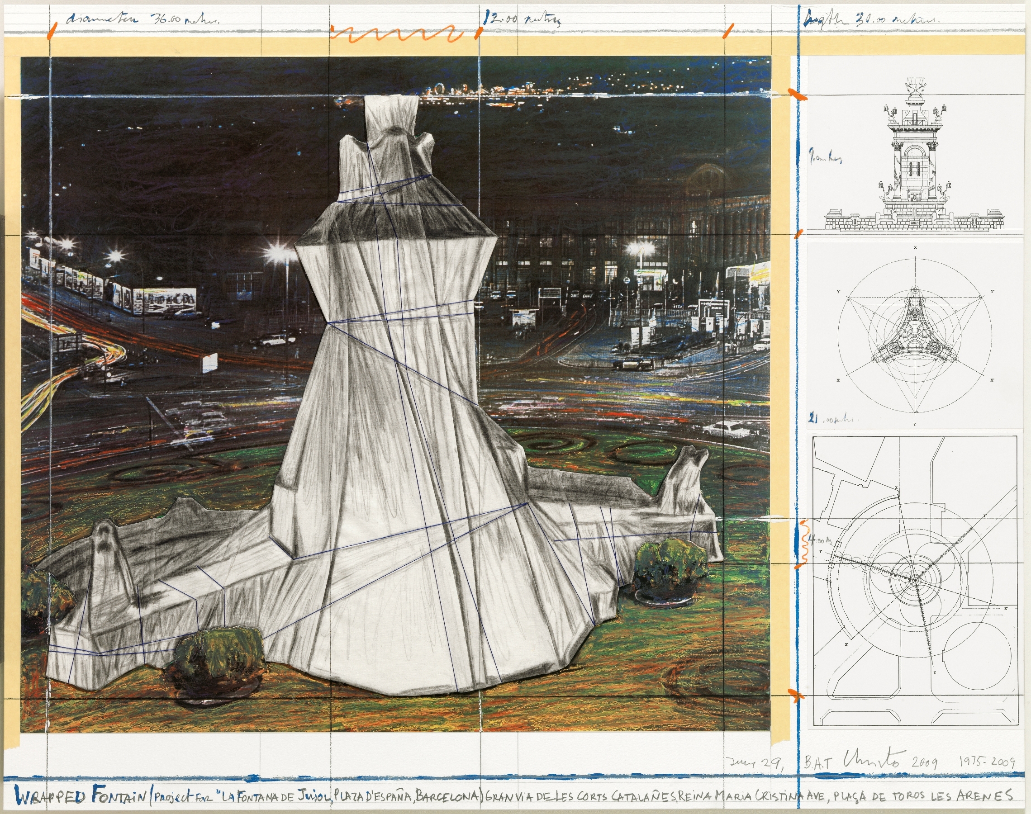
Task: Click the 'Wrapped Fontain' handwritten title
Action: [81, 796]
